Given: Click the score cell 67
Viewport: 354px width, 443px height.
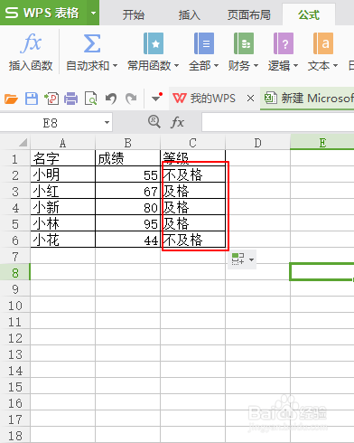Looking at the screenshot, I should point(127,191).
